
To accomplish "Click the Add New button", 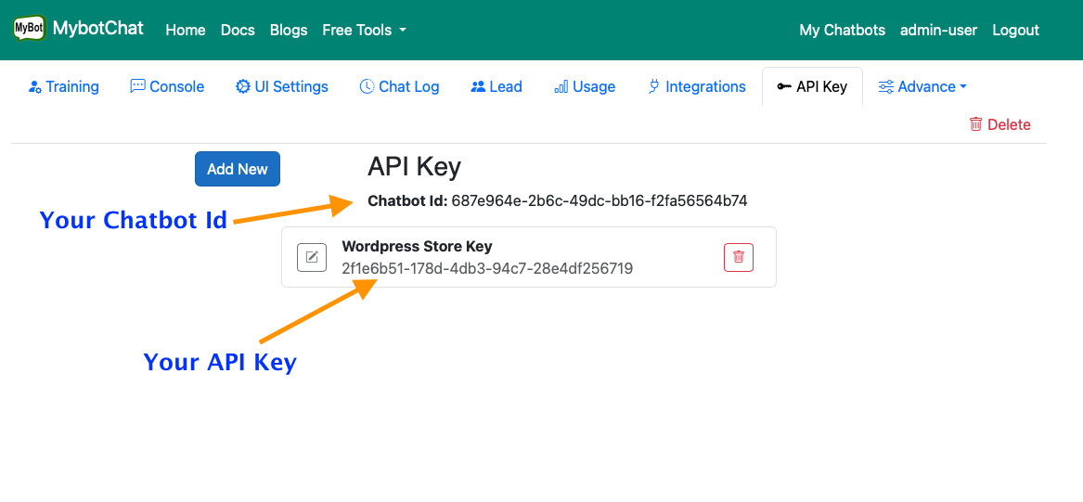I will click(x=238, y=169).
